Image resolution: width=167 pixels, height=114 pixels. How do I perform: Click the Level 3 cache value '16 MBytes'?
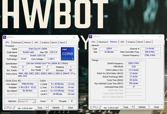coord(58,94)
